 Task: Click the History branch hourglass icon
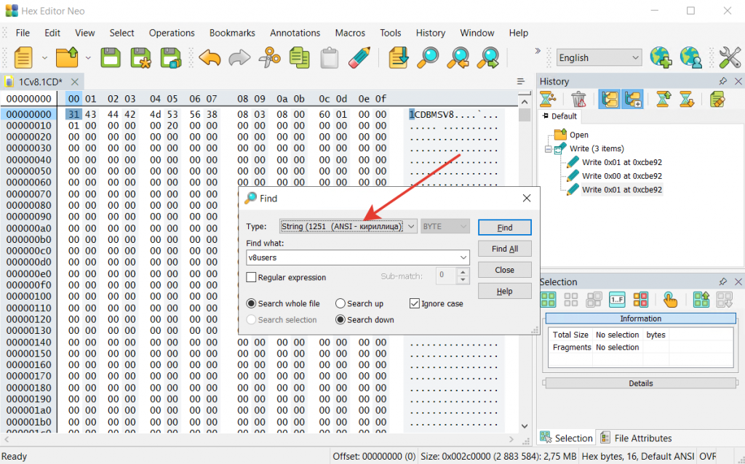pyautogui.click(x=548, y=100)
